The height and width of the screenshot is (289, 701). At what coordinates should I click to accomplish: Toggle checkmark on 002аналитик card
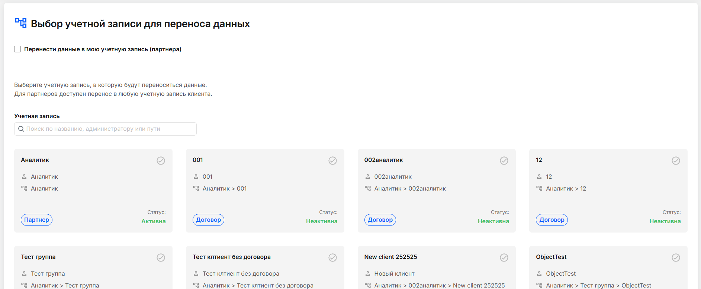[504, 160]
